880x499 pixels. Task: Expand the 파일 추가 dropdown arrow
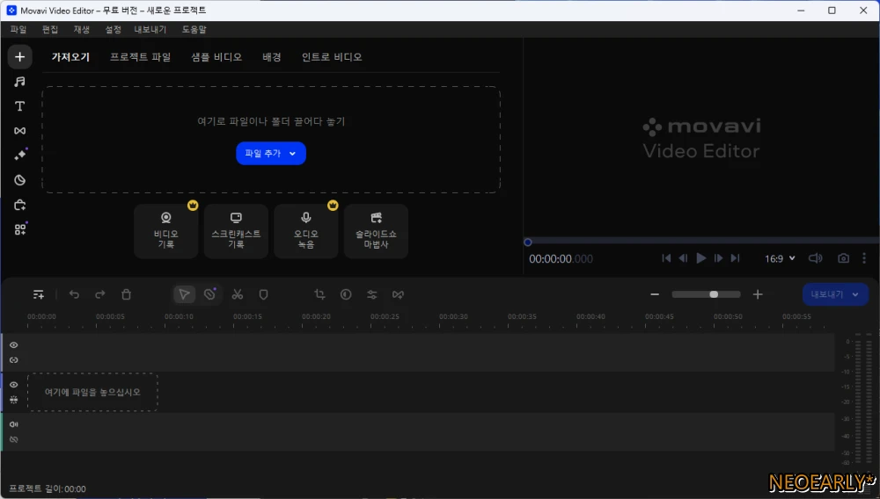292,154
